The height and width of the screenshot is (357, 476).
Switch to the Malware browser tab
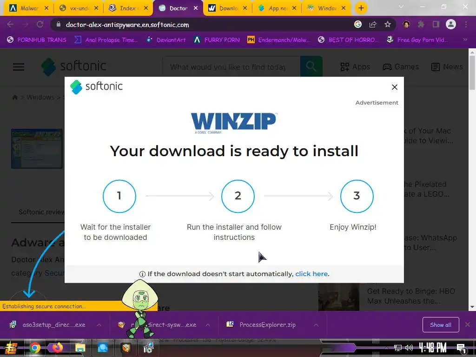pyautogui.click(x=29, y=8)
